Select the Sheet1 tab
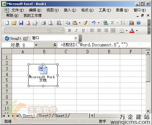152x125 pixels. tap(29, 116)
